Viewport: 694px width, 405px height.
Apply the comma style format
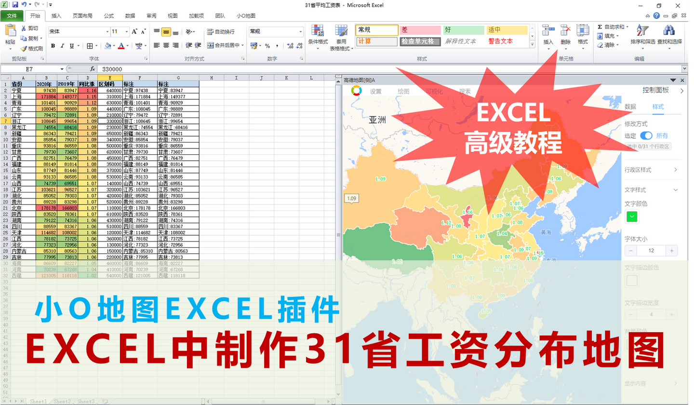(x=278, y=46)
